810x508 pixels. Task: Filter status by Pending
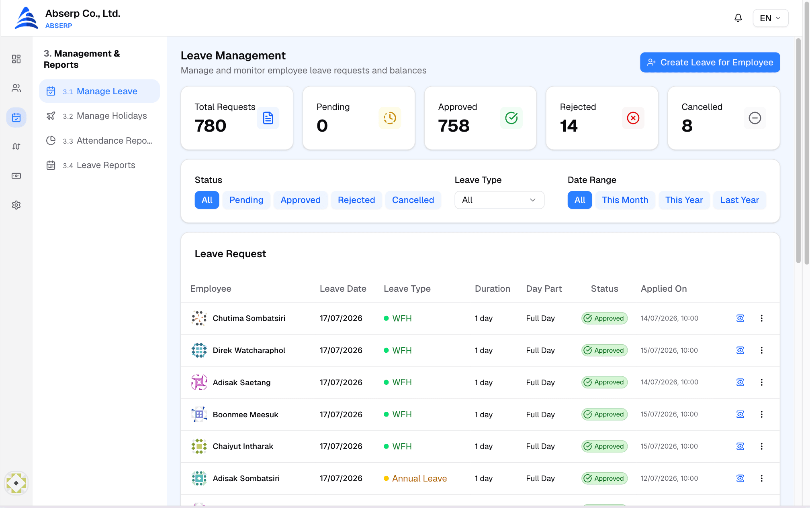(x=246, y=200)
